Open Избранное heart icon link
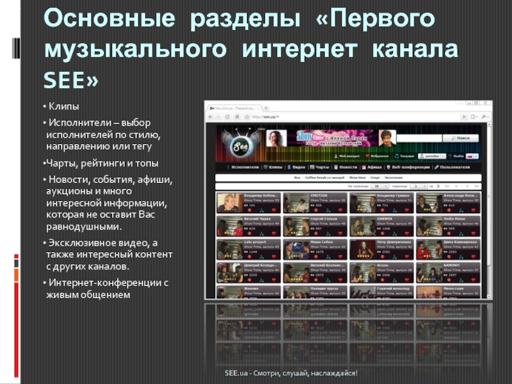The width and height of the screenshot is (512, 384). [377, 156]
